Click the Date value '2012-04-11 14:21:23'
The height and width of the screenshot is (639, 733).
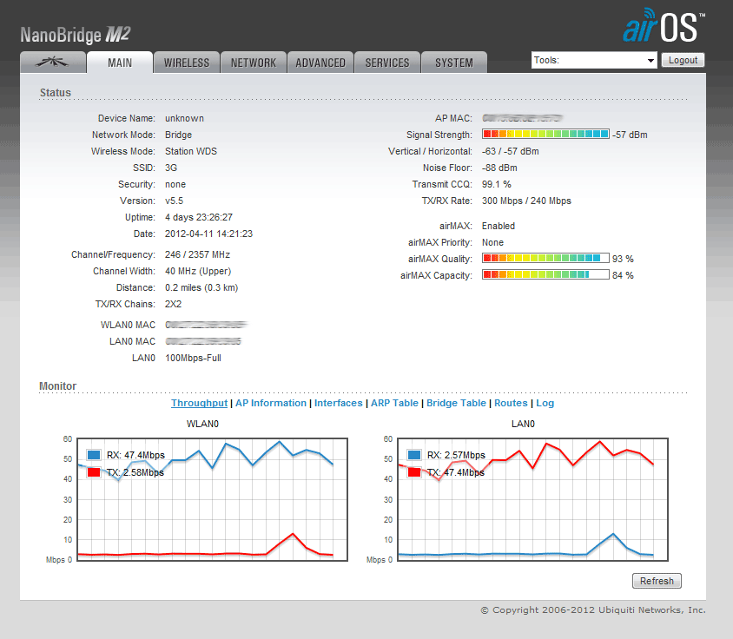[x=208, y=234]
